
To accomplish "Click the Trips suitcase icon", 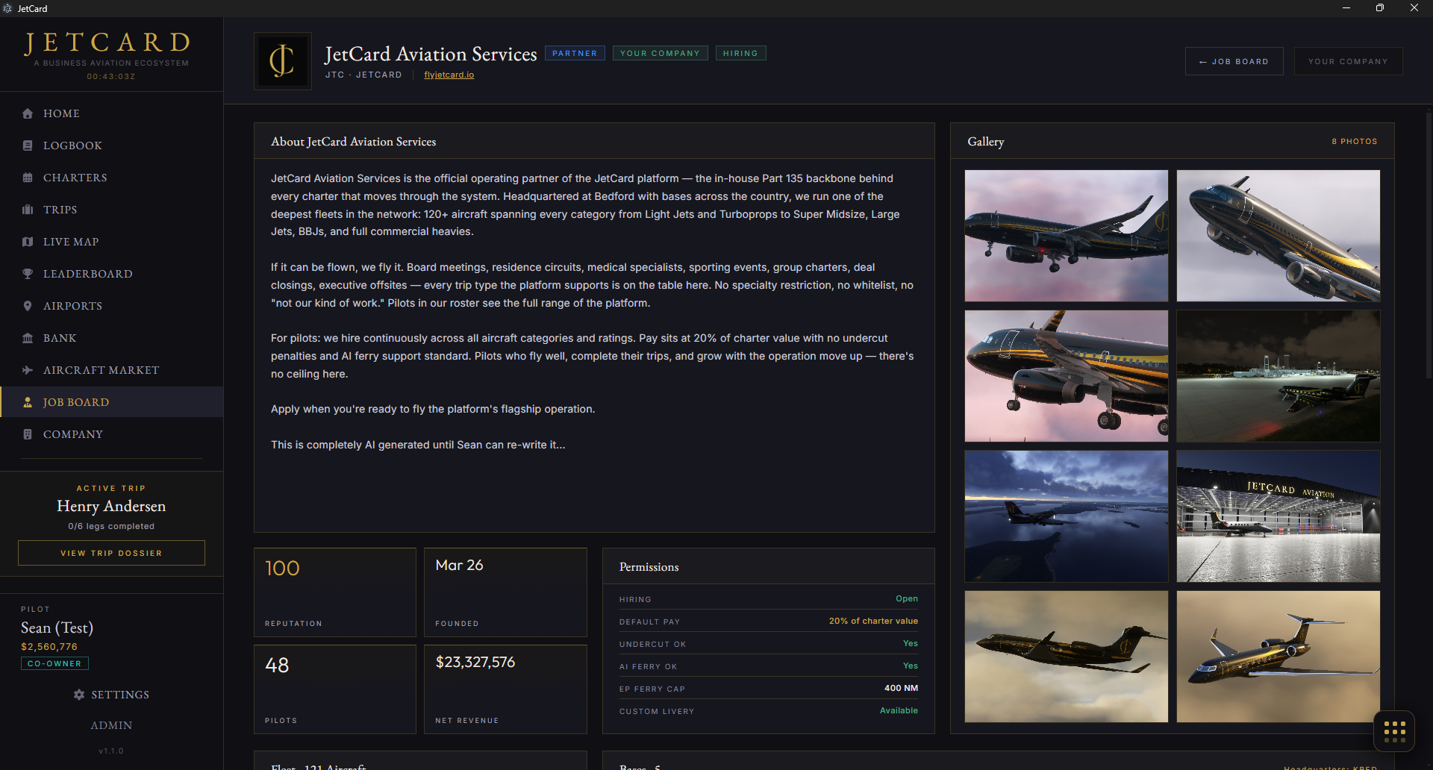I will (28, 210).
